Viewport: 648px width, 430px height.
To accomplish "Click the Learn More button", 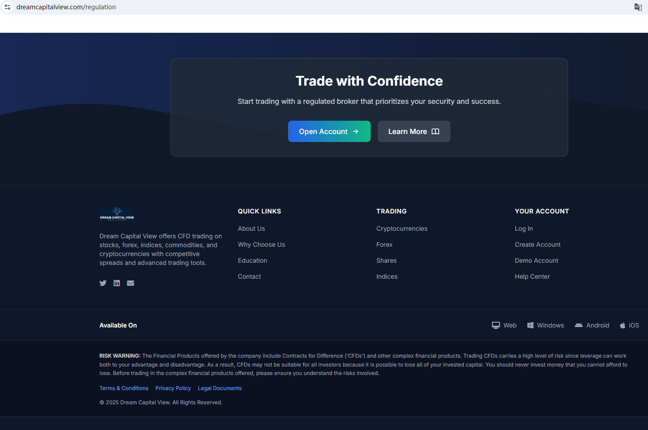I will (x=414, y=131).
